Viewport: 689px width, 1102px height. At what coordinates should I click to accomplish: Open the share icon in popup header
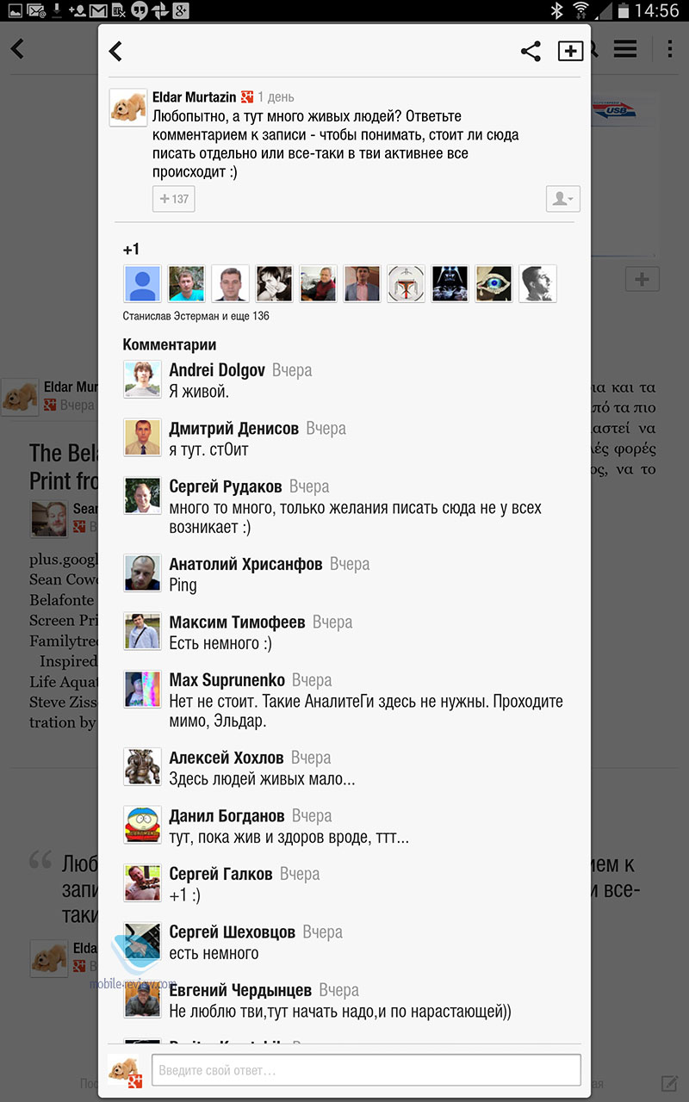(531, 52)
